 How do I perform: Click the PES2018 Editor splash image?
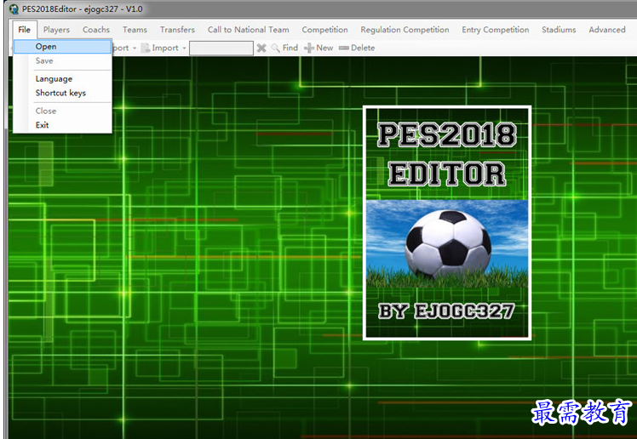click(447, 223)
